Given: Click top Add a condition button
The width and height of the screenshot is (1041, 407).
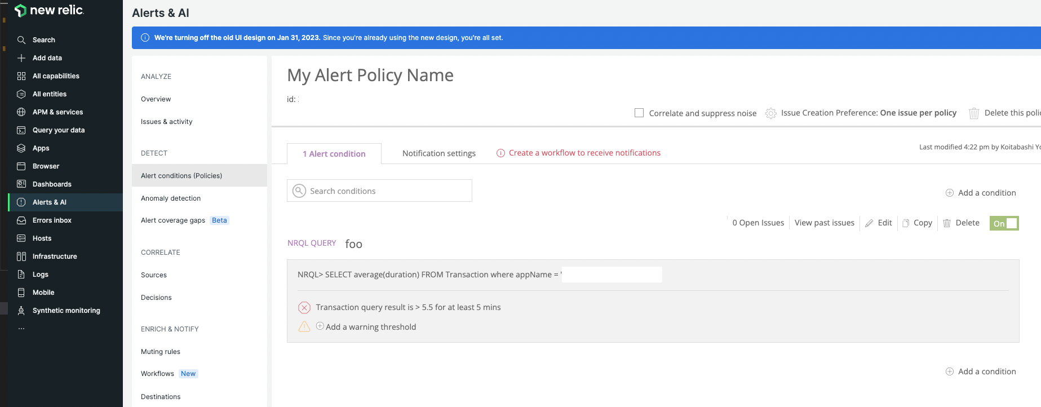Looking at the screenshot, I should (981, 193).
